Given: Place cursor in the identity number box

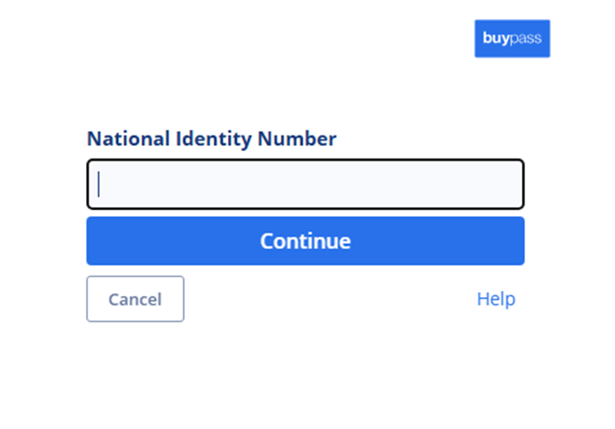Looking at the screenshot, I should click(305, 184).
